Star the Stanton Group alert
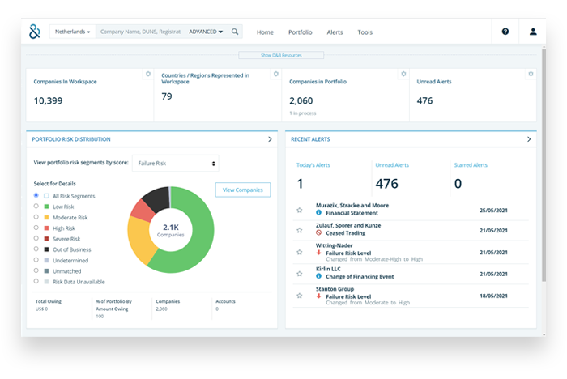The width and height of the screenshot is (567, 379). [300, 296]
